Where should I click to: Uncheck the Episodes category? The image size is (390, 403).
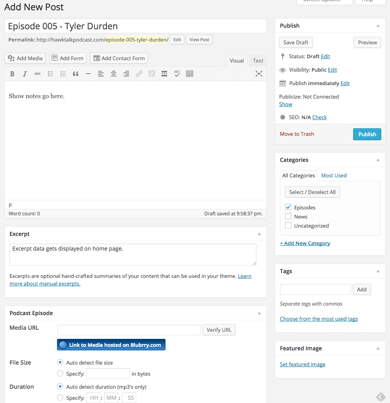pyautogui.click(x=288, y=207)
